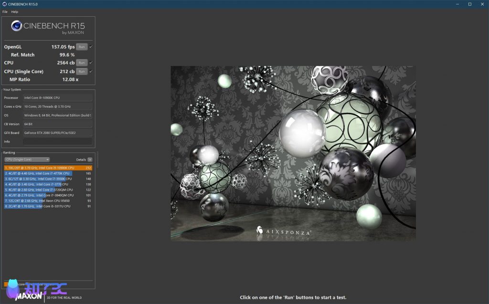Click the Cinebench title bar app icon

4,4
